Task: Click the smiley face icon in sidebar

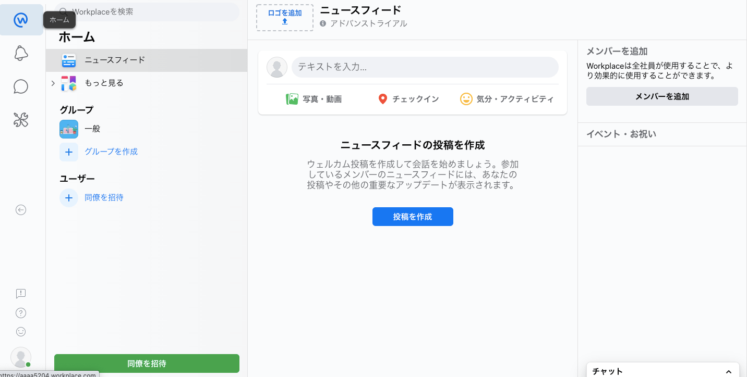Action: pos(21,332)
